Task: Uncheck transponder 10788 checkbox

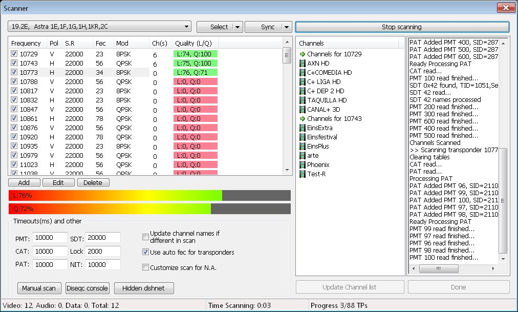Action: 14,81
